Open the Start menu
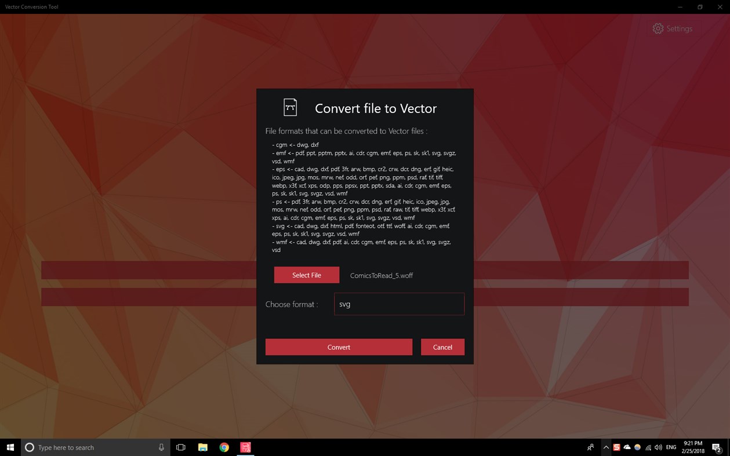The width and height of the screenshot is (730, 456). click(10, 447)
